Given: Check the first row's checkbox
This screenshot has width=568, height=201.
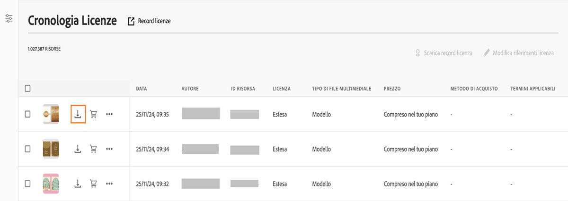Looking at the screenshot, I should [x=28, y=114].
